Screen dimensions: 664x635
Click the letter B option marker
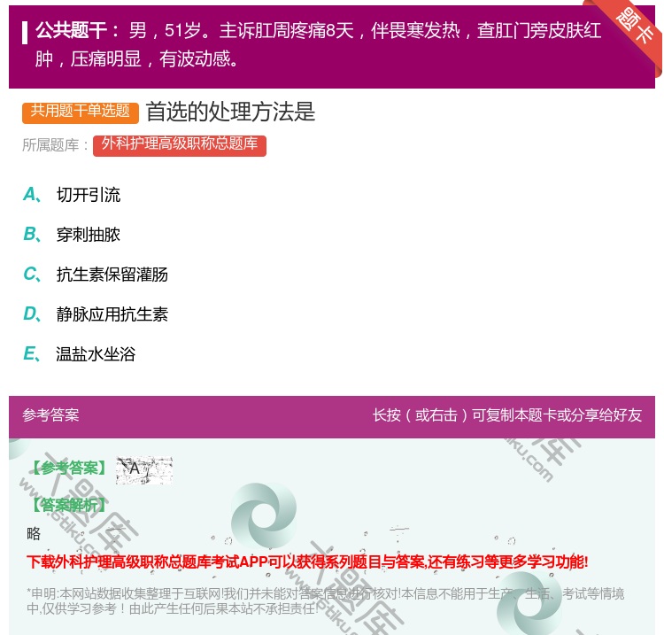pos(31,235)
